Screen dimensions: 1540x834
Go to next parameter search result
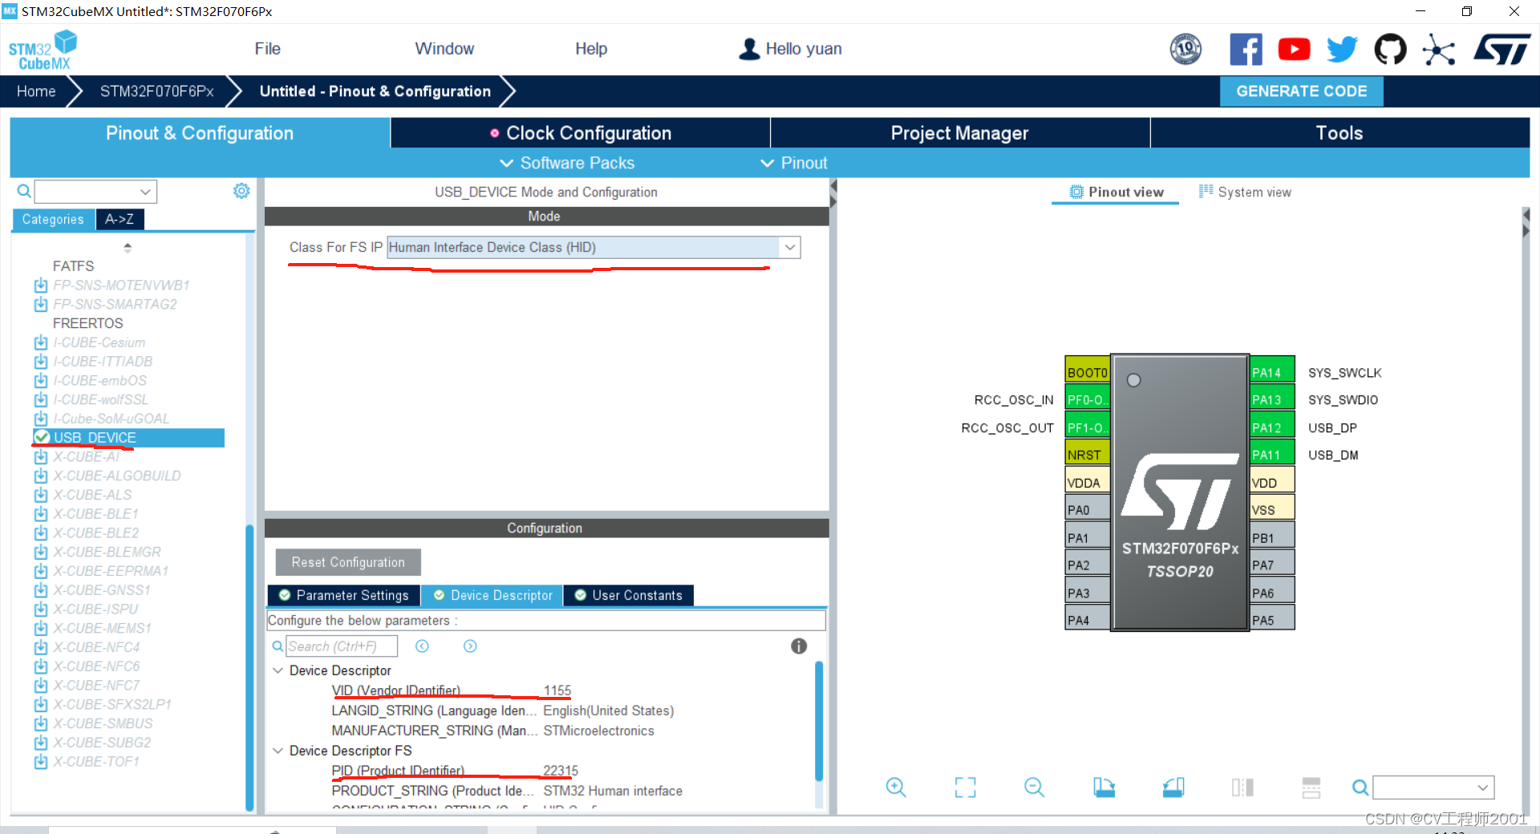470,646
